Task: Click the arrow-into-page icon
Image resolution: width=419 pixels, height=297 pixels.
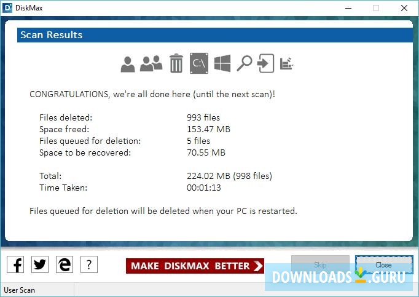Action: click(265, 63)
